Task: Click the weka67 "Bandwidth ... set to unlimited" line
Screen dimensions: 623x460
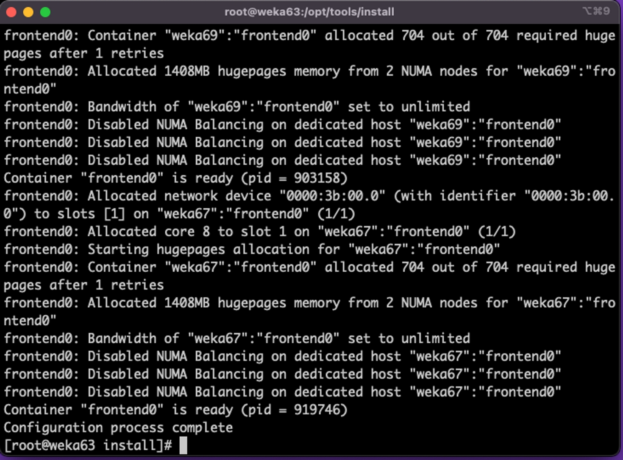Action: tap(237, 339)
